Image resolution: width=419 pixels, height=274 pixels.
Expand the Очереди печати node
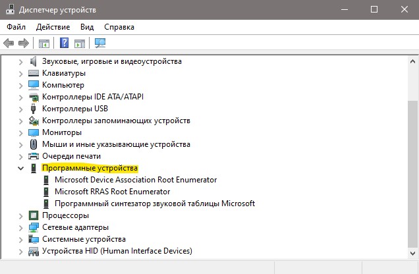click(20, 157)
